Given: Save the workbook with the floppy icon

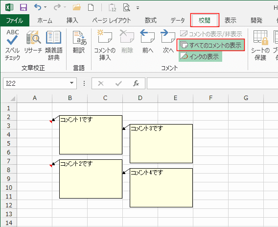Looking at the screenshot, I should click(x=23, y=8).
